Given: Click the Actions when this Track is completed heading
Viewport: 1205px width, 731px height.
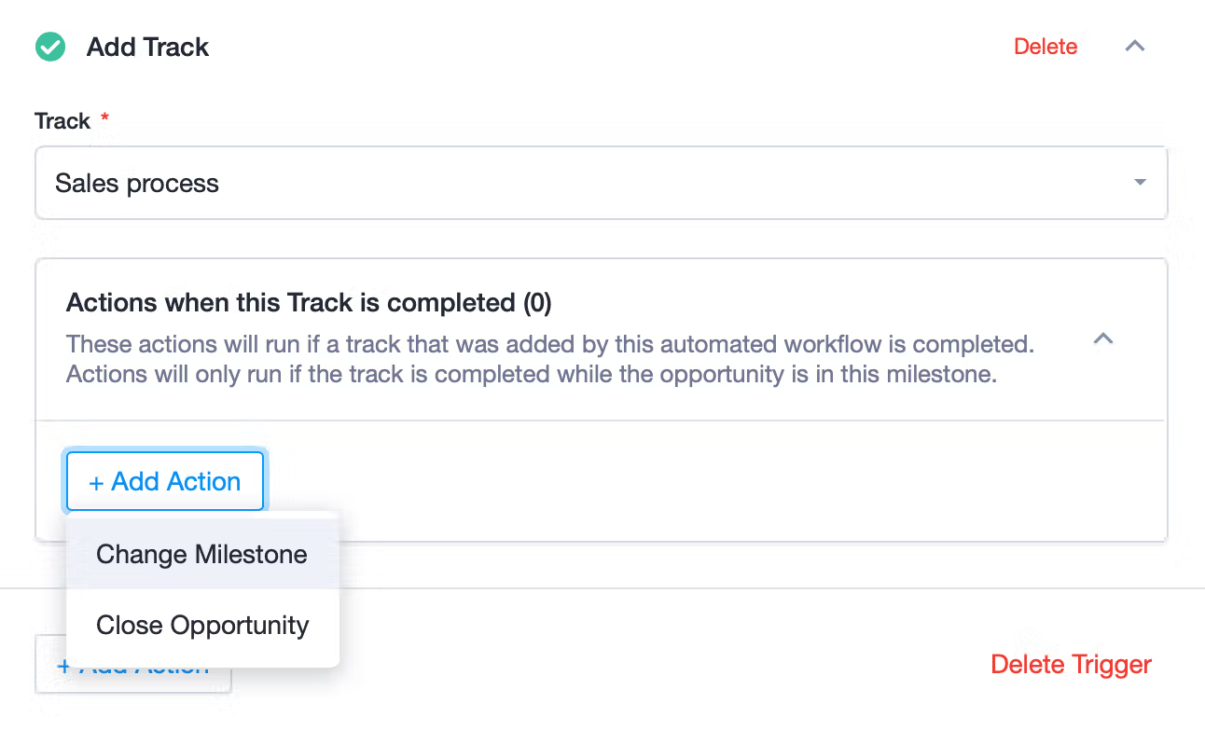Looking at the screenshot, I should click(x=309, y=303).
